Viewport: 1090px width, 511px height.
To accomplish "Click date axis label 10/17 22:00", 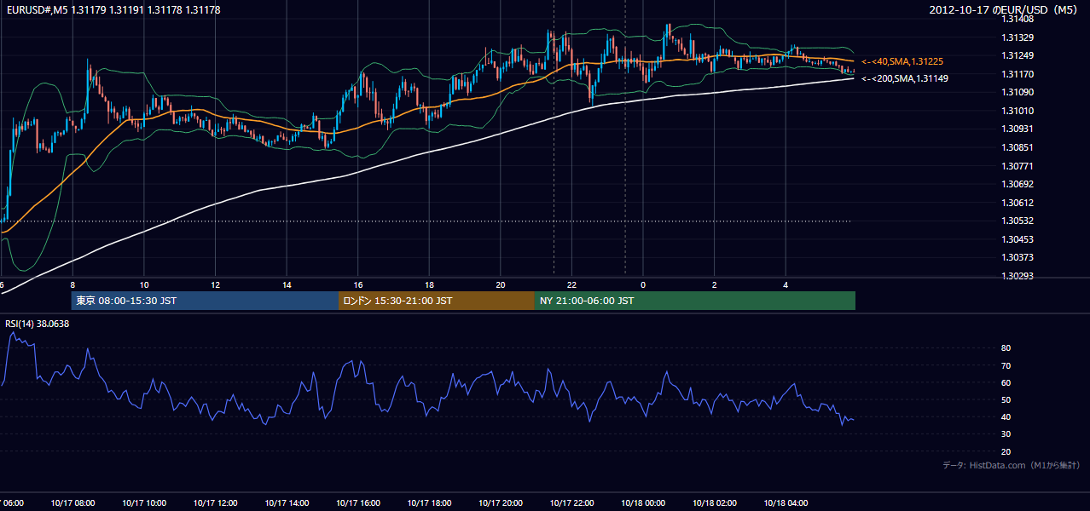I will (571, 503).
